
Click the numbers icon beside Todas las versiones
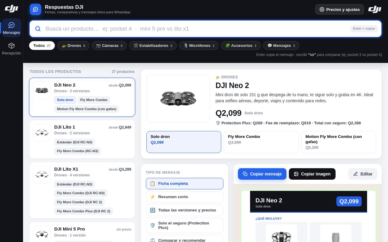[152, 210]
